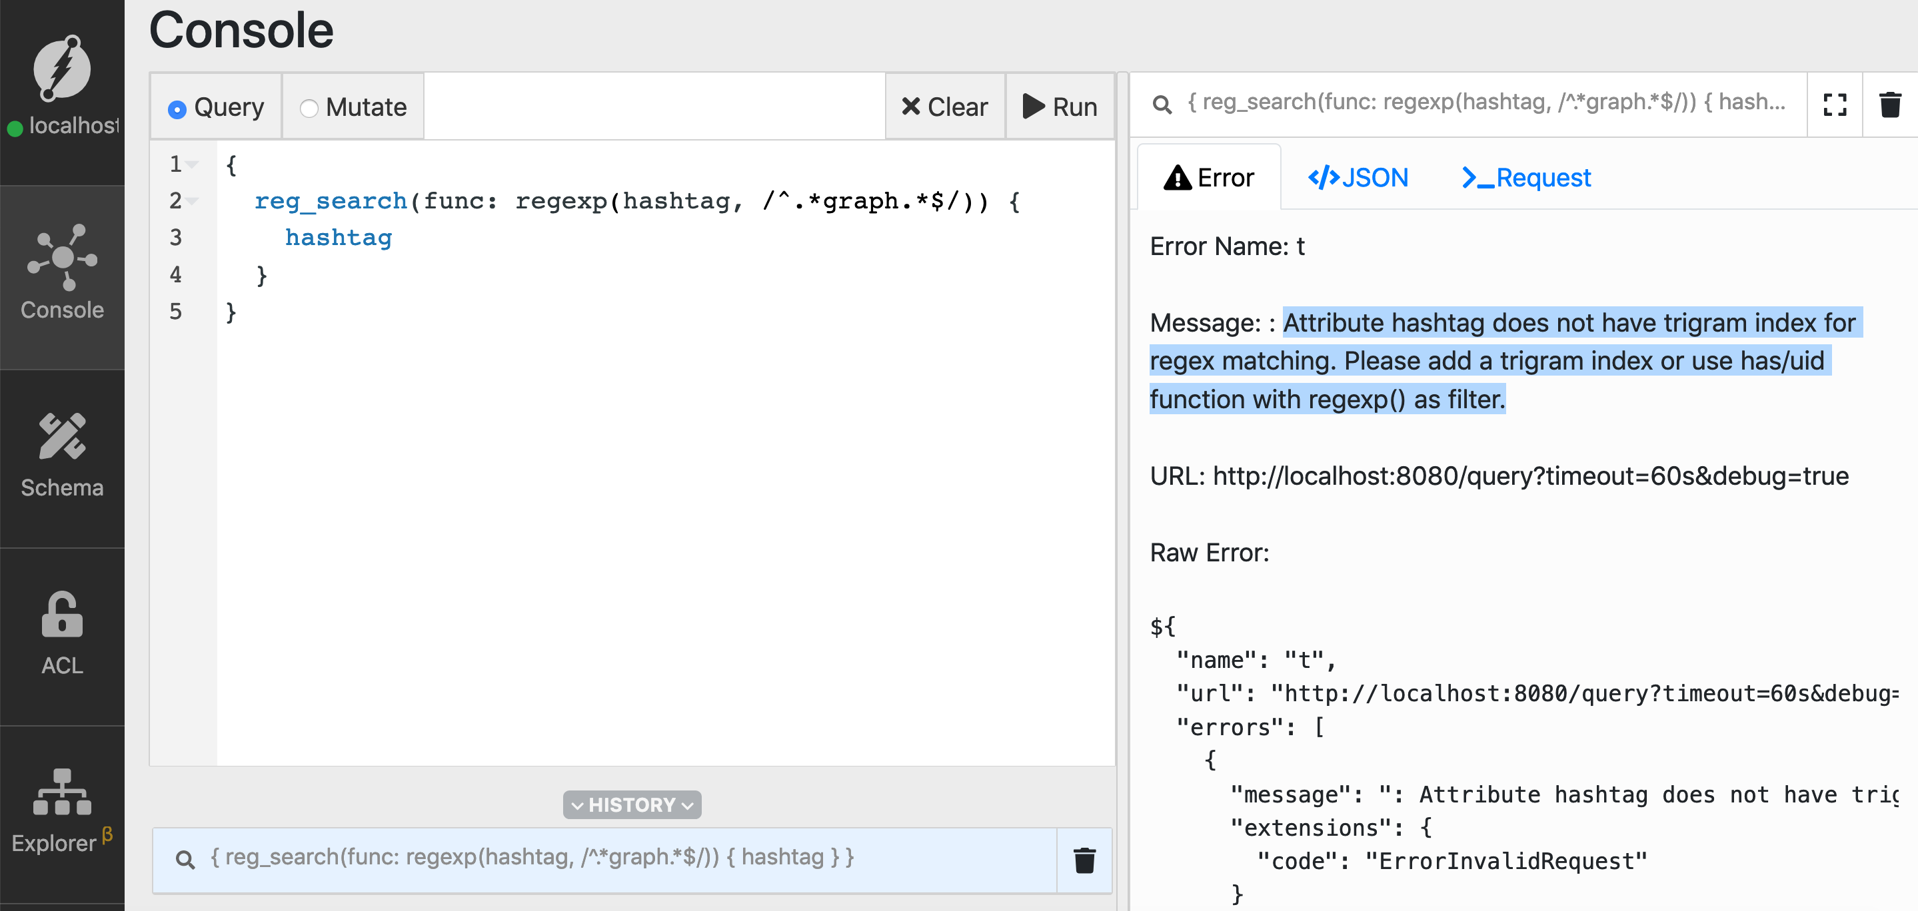This screenshot has width=1918, height=911.
Task: Click the terminal prompt icon on Request tab
Action: (x=1477, y=178)
